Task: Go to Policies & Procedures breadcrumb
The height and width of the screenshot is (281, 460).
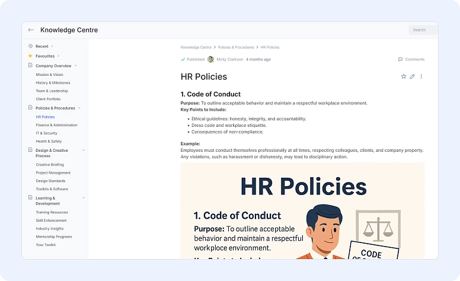Action: tap(236, 47)
